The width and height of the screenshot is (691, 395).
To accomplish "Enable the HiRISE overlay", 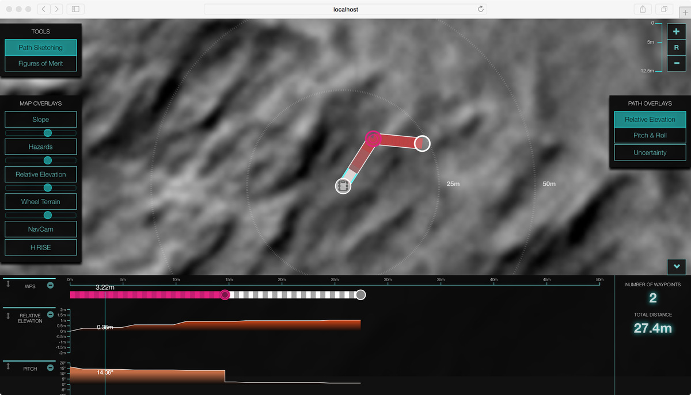I will [41, 248].
